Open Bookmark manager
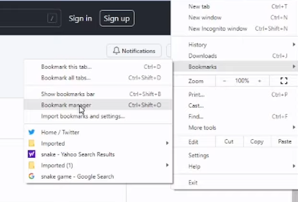298x202 pixels. pos(98,105)
